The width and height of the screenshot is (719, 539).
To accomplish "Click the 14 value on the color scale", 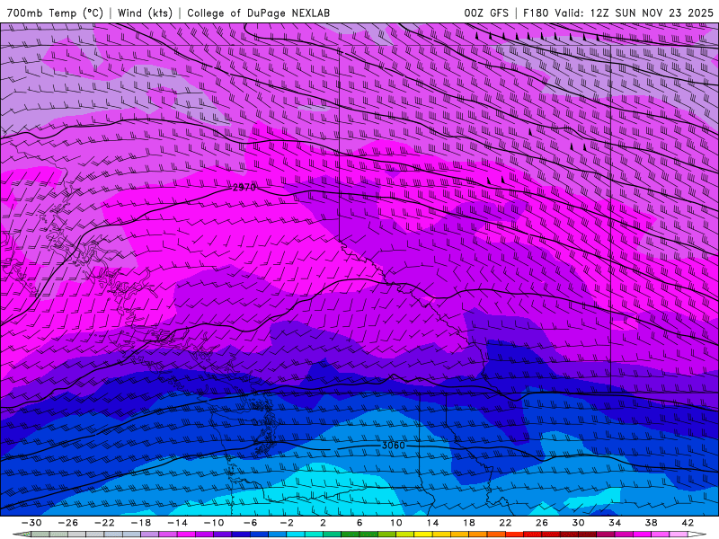I will (x=432, y=523).
